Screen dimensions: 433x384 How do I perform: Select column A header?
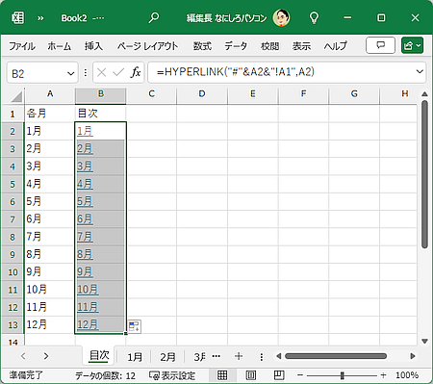50,94
